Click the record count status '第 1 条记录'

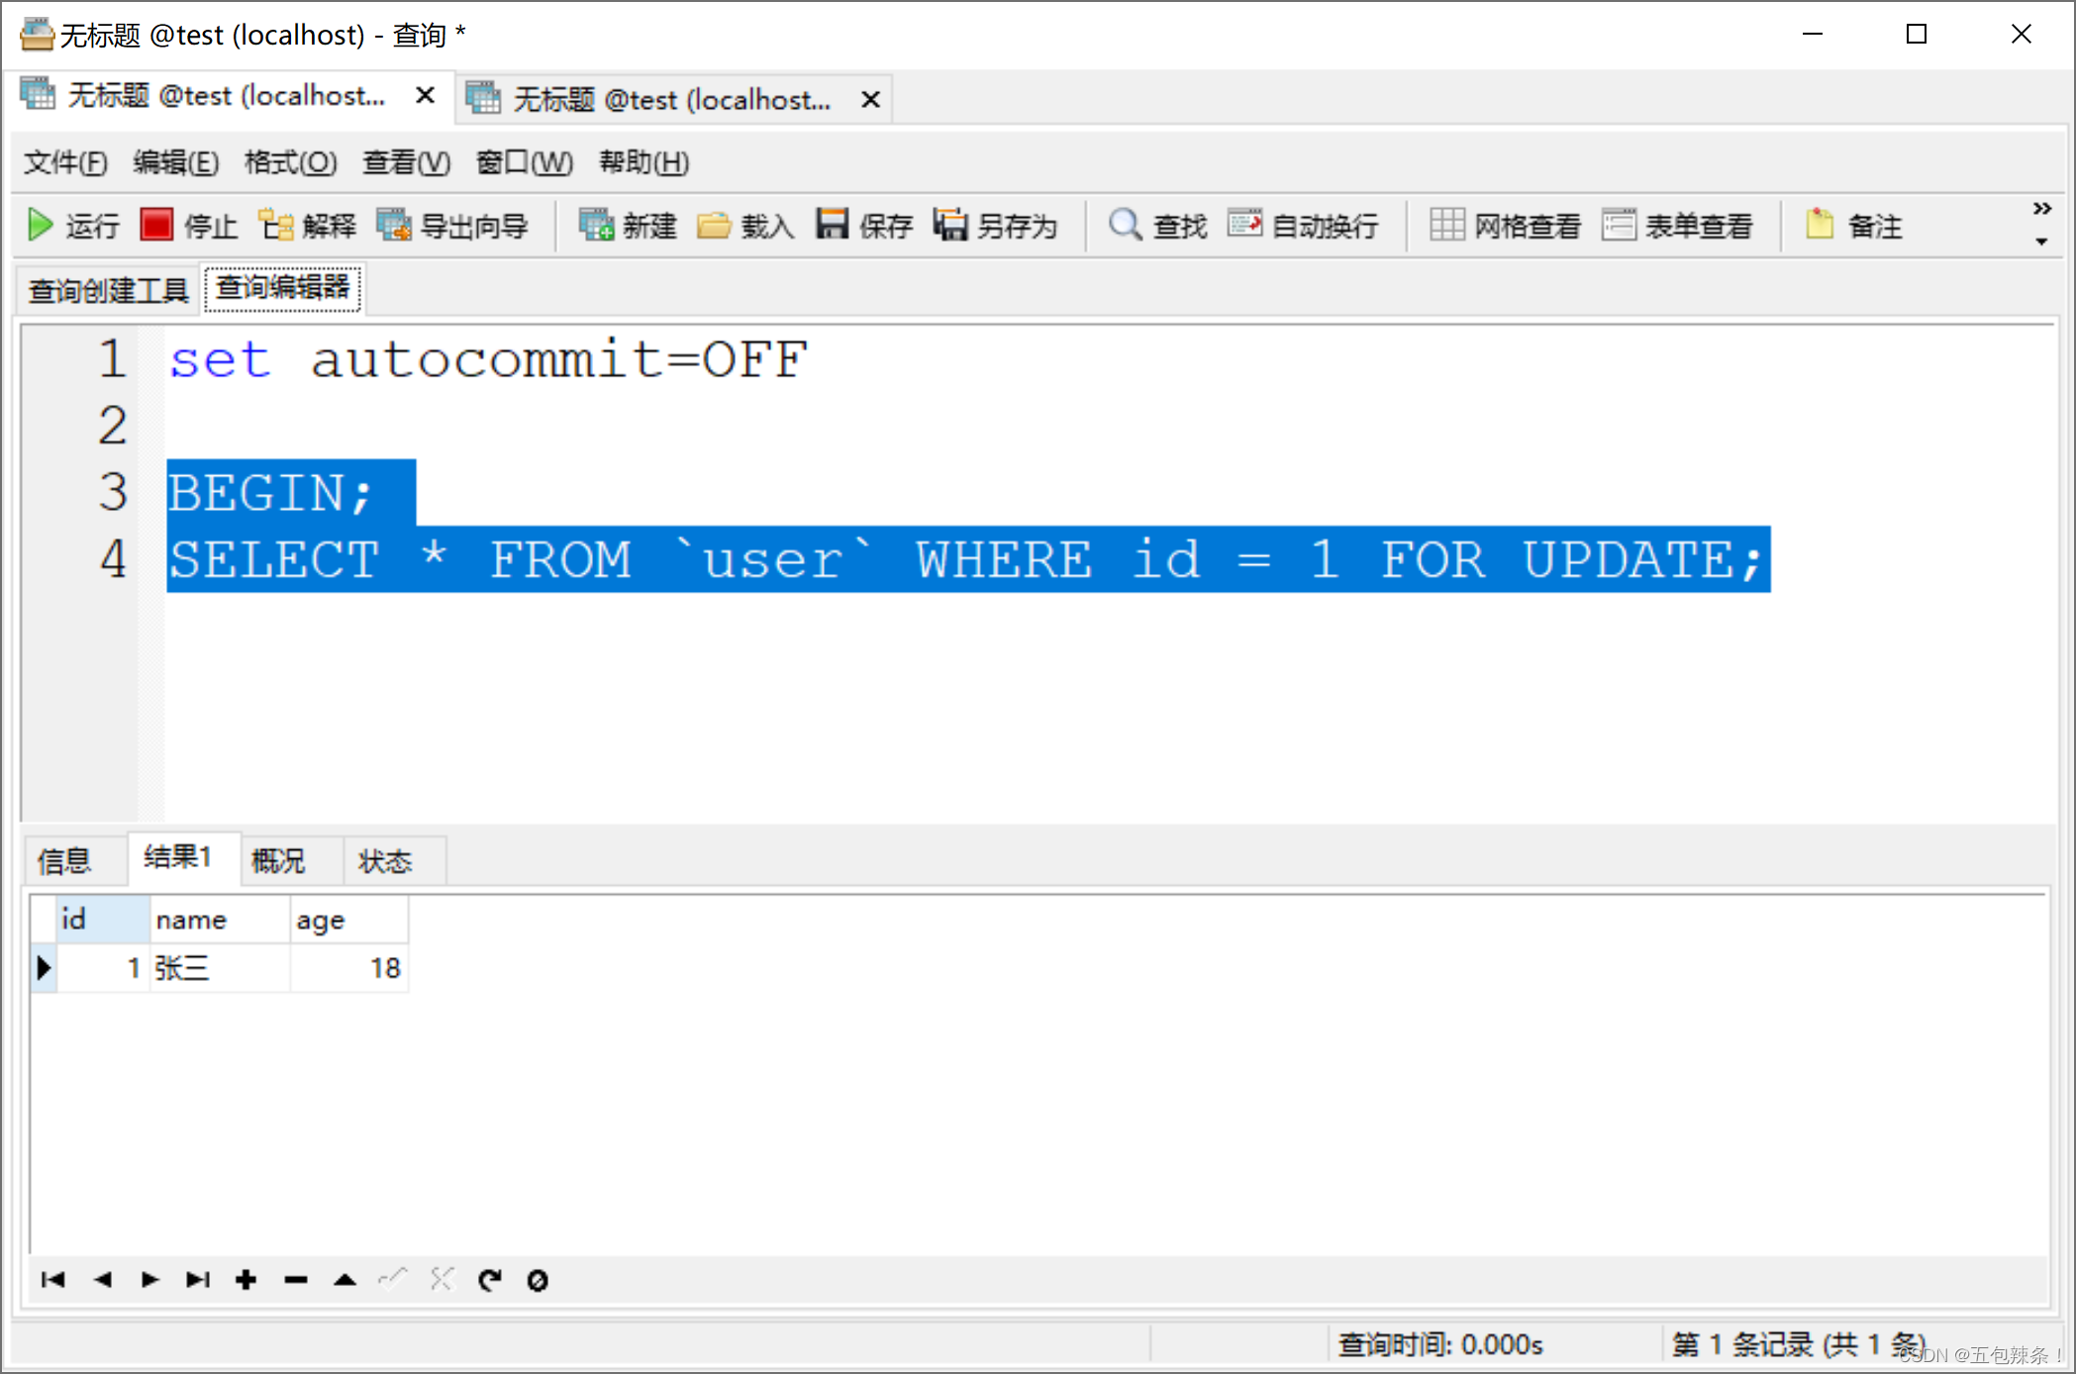click(1798, 1344)
